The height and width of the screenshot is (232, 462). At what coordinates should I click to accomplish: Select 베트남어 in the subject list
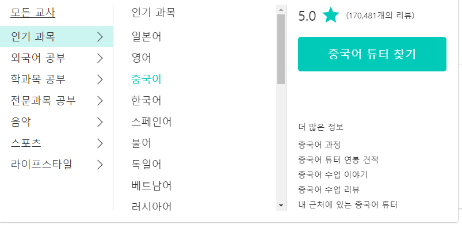pos(151,185)
